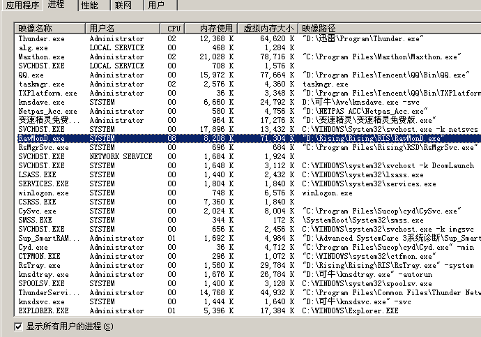Open the 联网 tab

click(123, 6)
